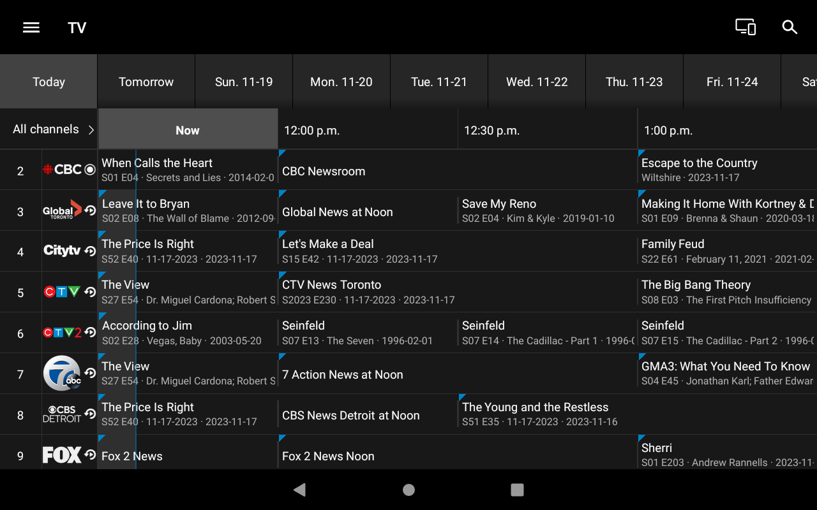Switch to Tue. 11-21 tab

point(439,82)
